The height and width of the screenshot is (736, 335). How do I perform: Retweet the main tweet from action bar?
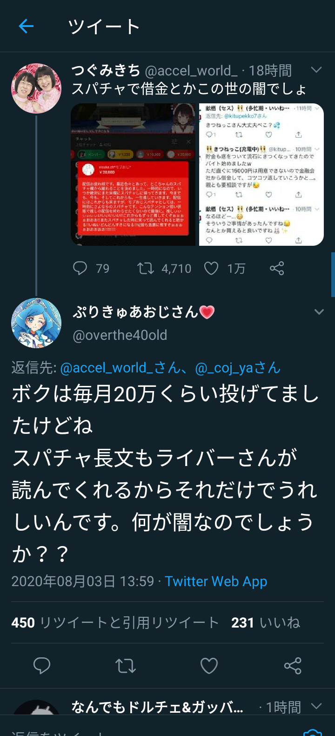[x=126, y=666]
